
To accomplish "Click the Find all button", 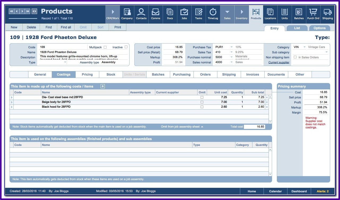I will tap(66, 27).
